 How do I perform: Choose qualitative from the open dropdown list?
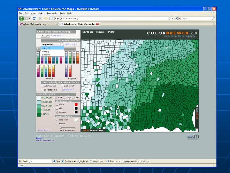coord(52,55)
